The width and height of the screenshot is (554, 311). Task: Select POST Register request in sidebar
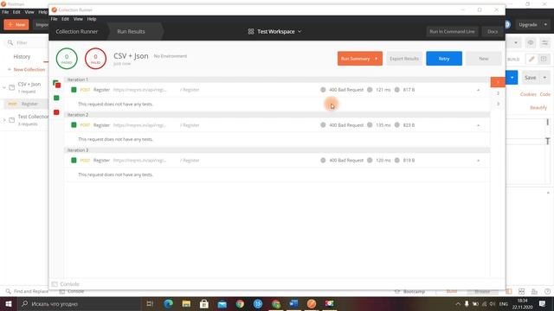[25, 104]
